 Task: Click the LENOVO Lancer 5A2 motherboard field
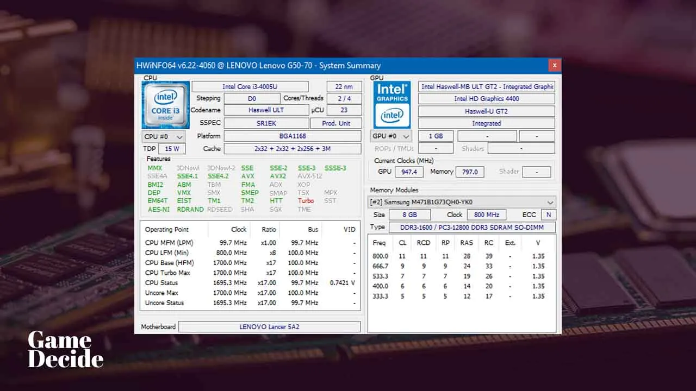pyautogui.click(x=270, y=327)
